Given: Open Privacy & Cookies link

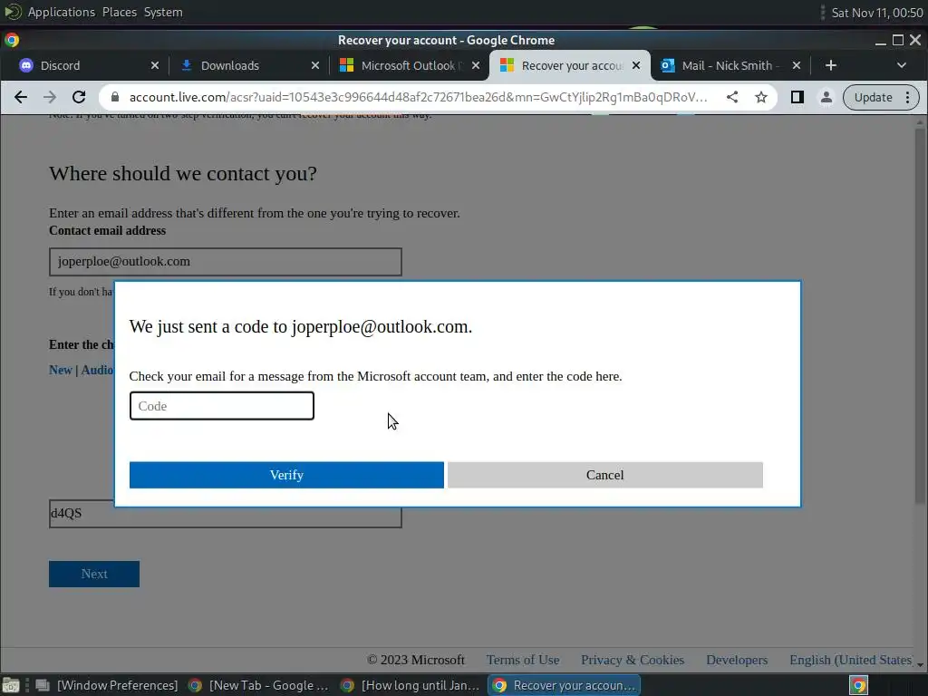Looking at the screenshot, I should pyautogui.click(x=632, y=660).
